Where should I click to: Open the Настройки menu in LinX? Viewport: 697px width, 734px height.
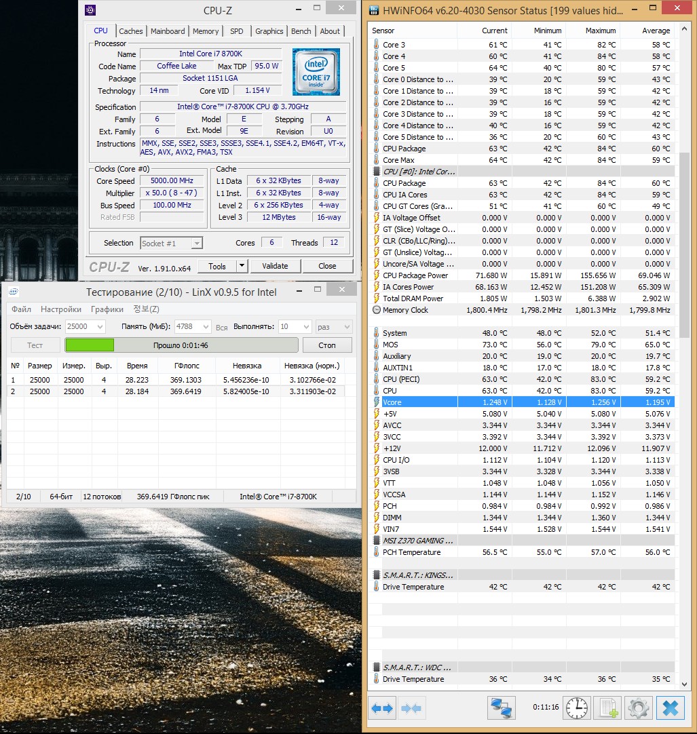pyautogui.click(x=61, y=309)
